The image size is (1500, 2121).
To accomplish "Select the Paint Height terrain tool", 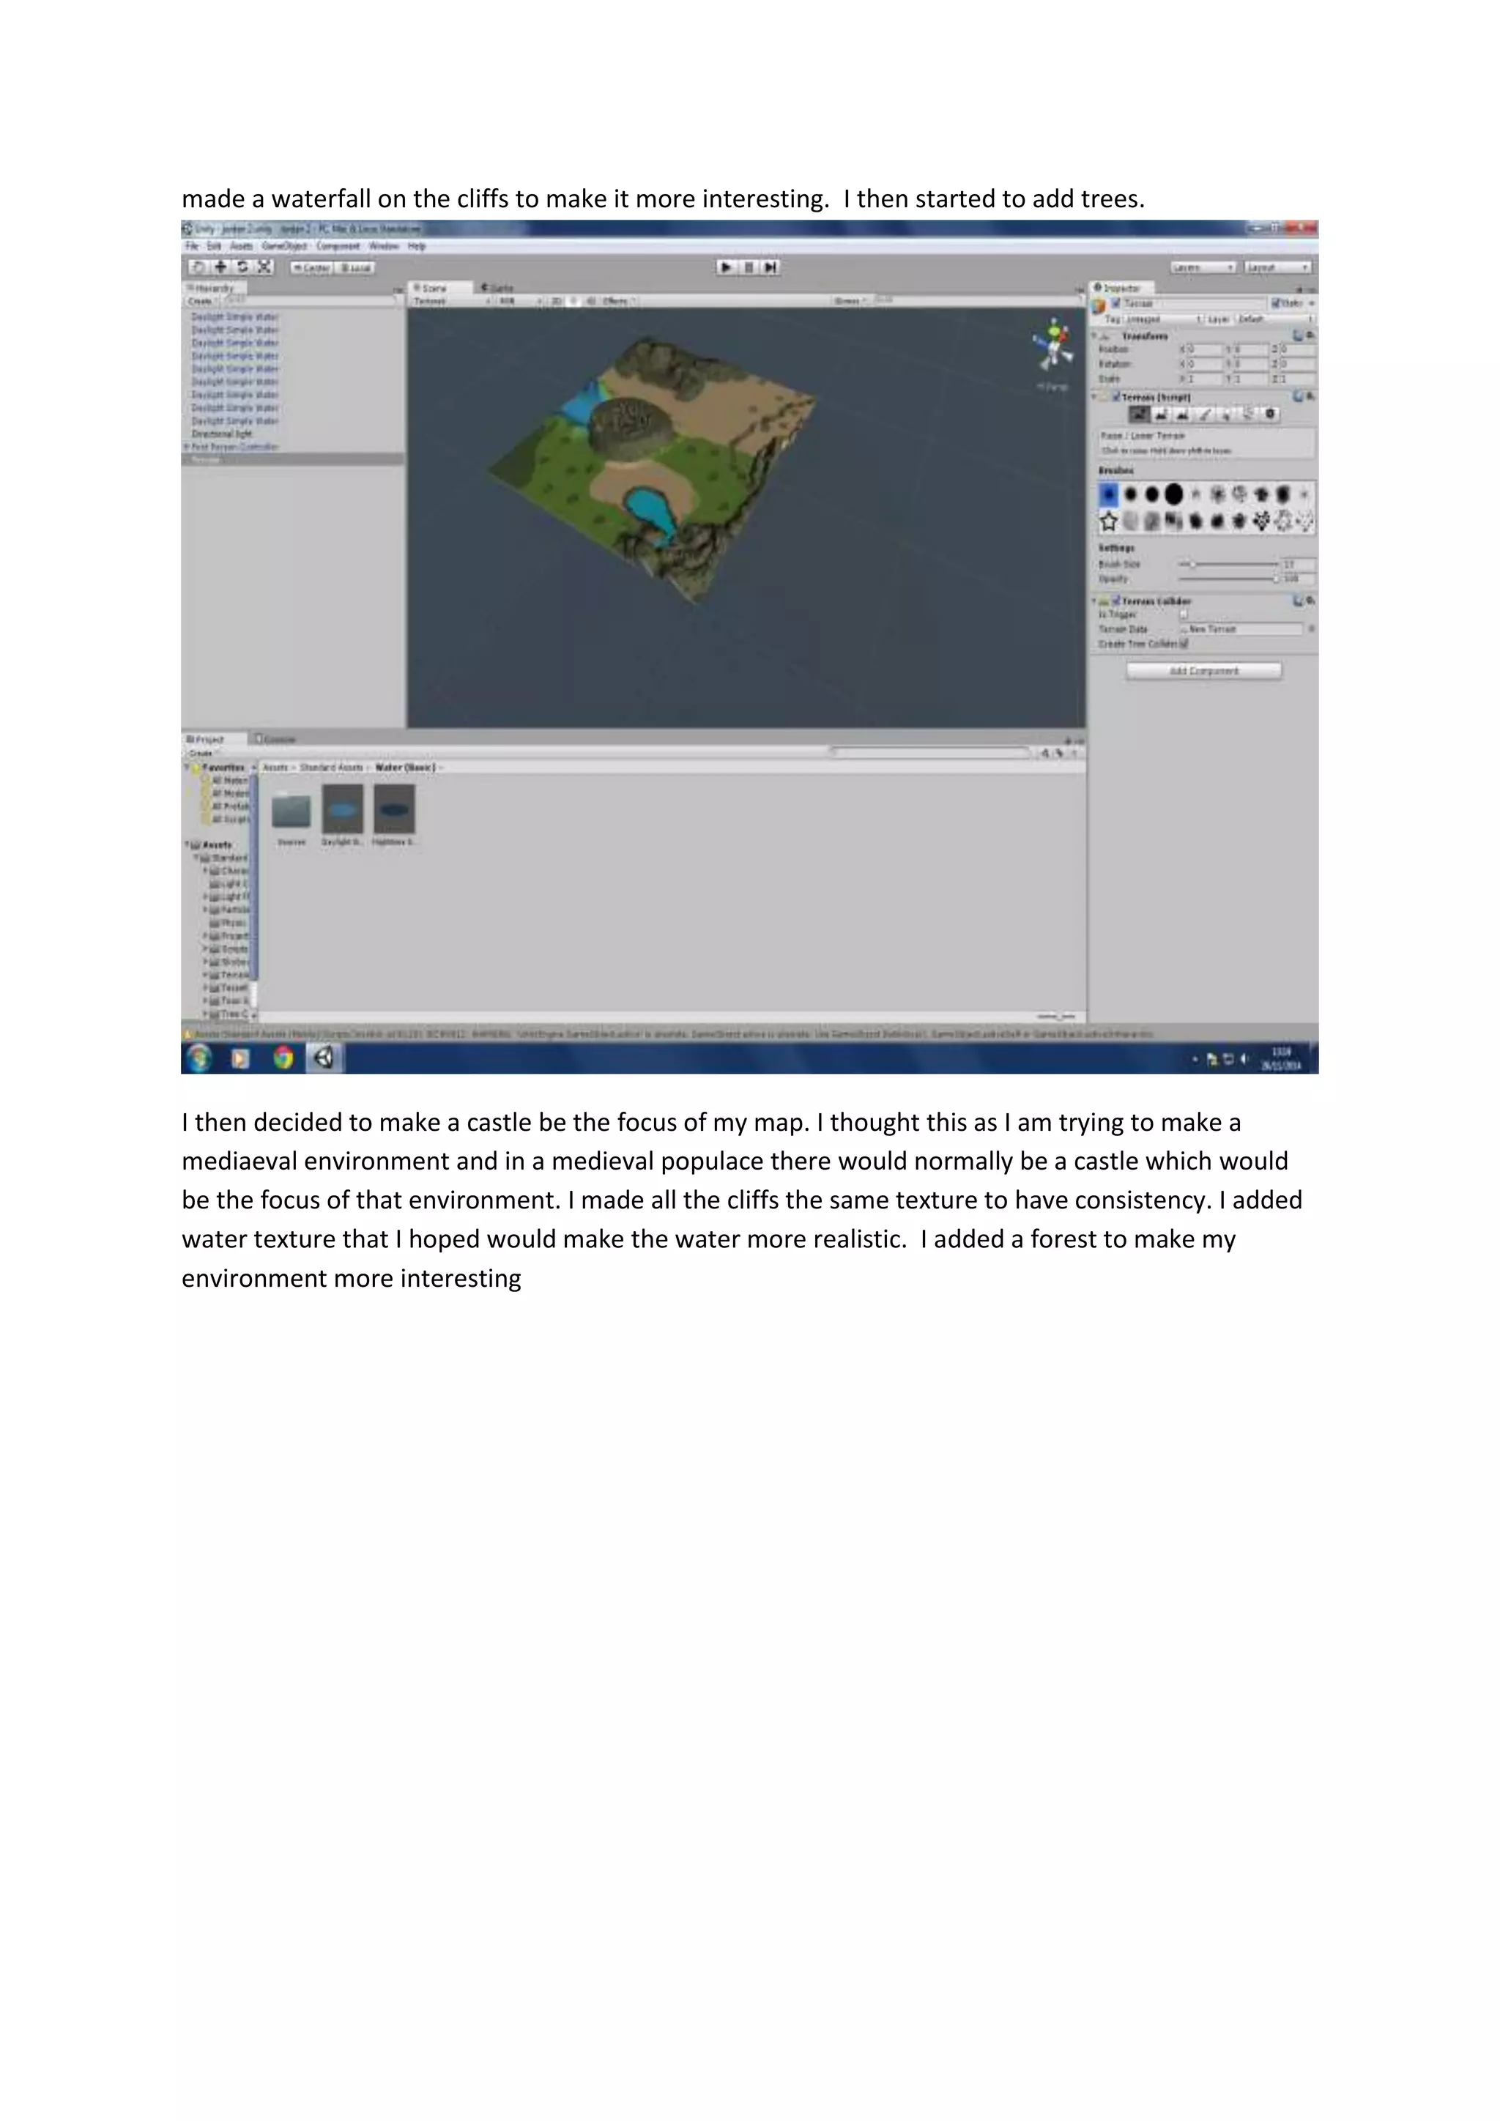I will pos(1162,415).
